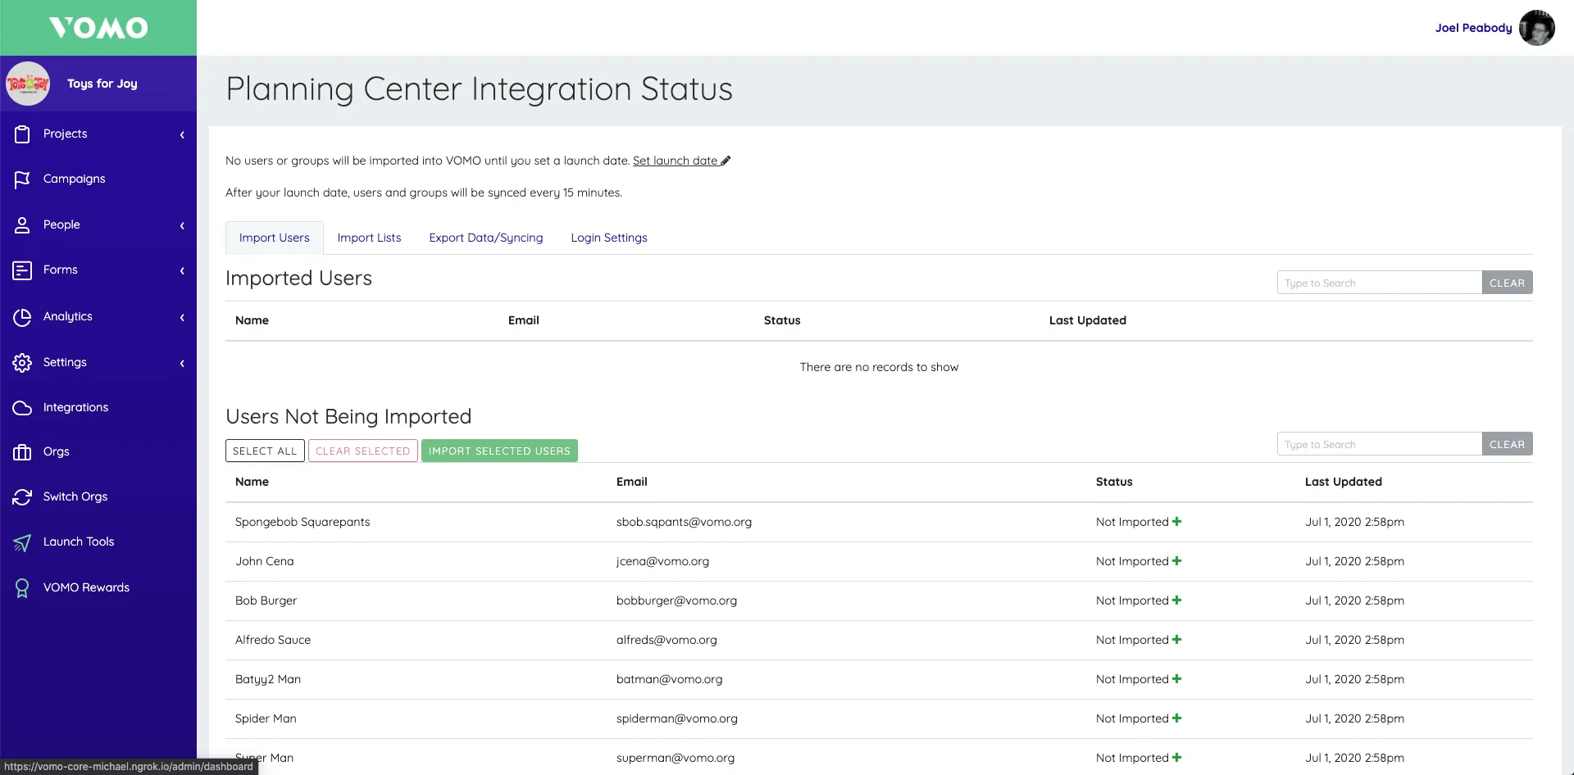Viewport: 1574px width, 775px height.
Task: Open the Integrations page from sidebar
Action: coord(76,406)
